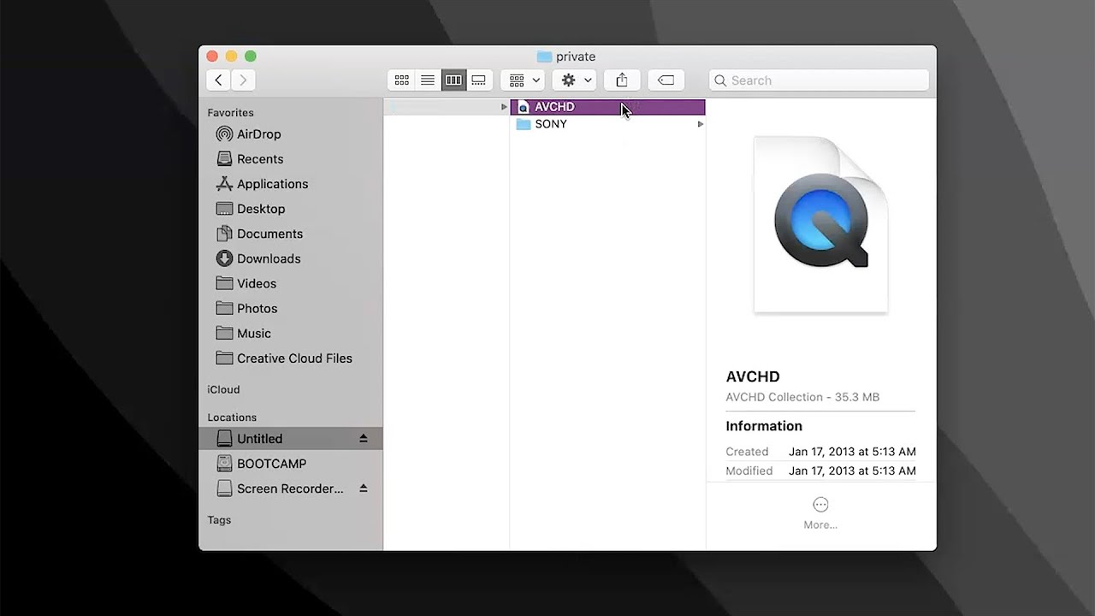Close the Finder window

[x=212, y=56]
